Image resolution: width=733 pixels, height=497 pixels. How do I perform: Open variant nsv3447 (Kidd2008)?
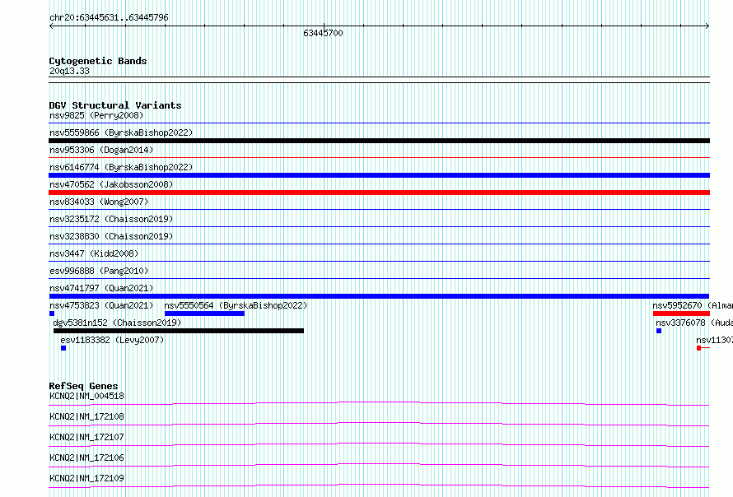click(x=94, y=253)
